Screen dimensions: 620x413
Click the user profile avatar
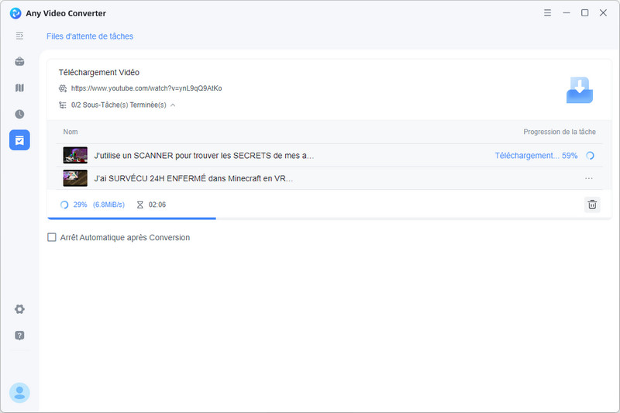19,393
